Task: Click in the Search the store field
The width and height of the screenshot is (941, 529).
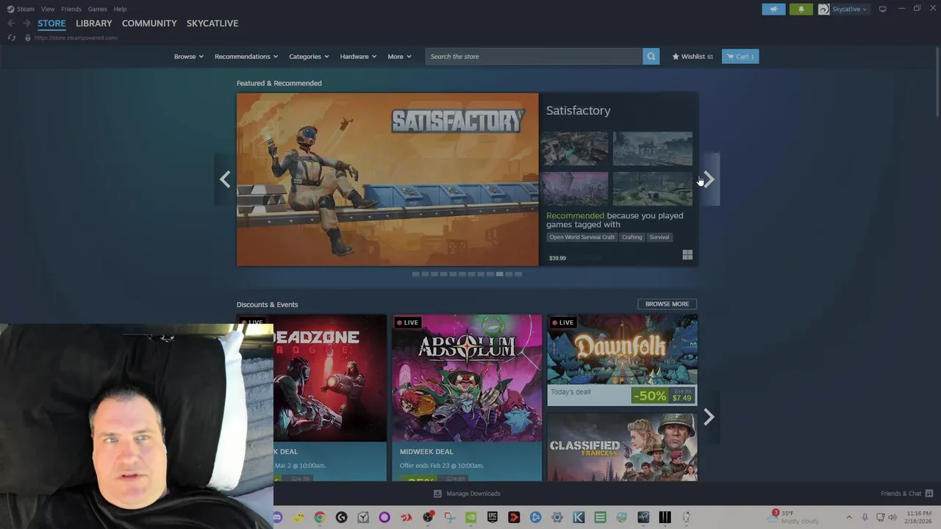Action: [534, 57]
